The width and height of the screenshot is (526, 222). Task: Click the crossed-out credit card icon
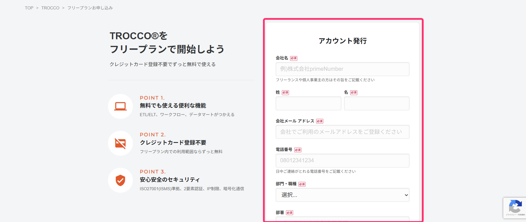click(x=120, y=143)
